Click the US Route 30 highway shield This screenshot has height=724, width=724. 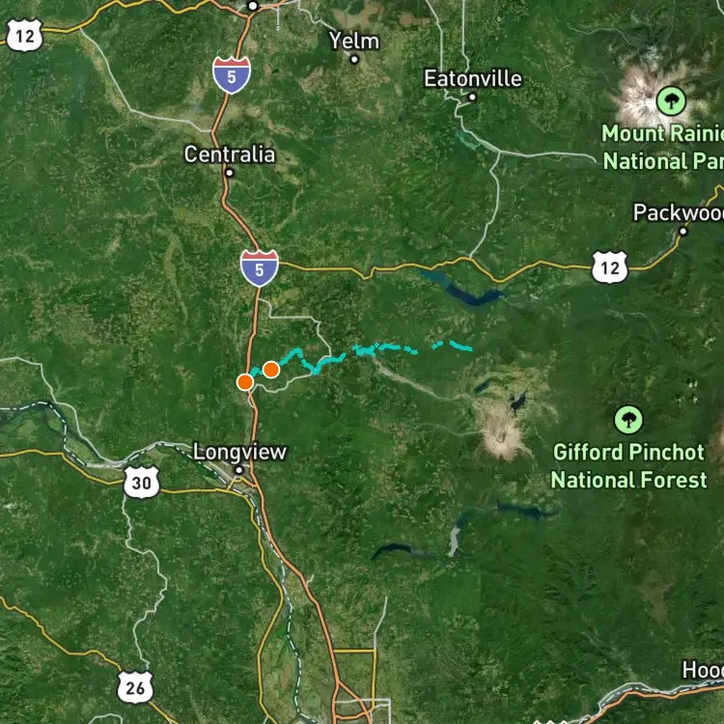[142, 483]
